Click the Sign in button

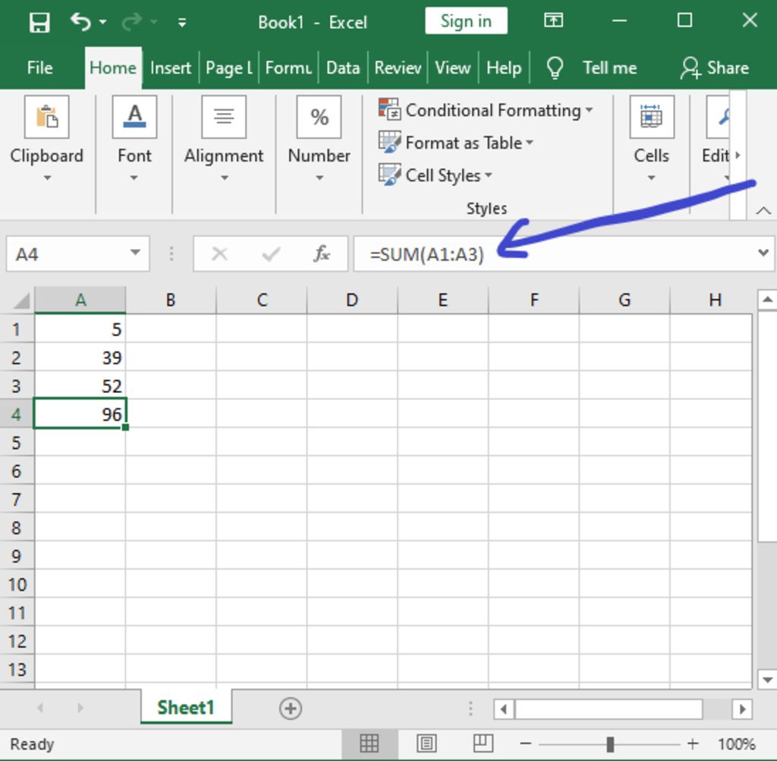466,20
